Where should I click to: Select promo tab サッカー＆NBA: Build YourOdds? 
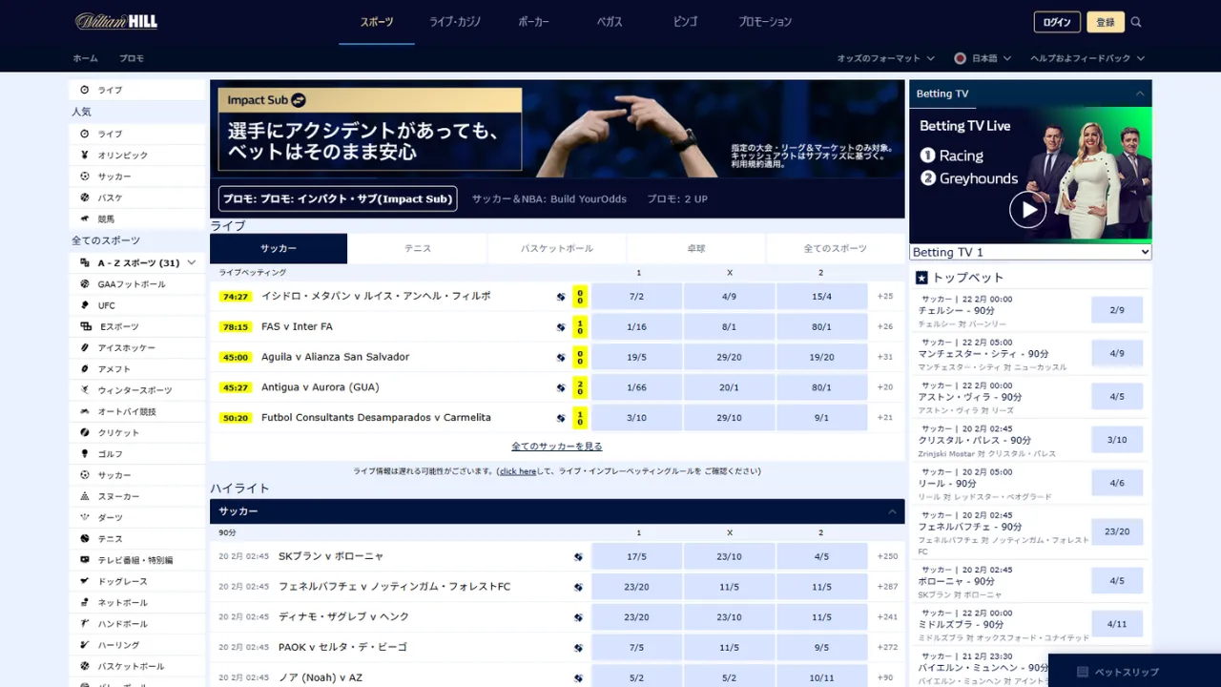[x=549, y=198]
